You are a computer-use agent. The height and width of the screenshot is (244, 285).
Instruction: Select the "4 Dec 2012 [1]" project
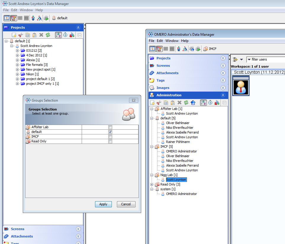36,55
